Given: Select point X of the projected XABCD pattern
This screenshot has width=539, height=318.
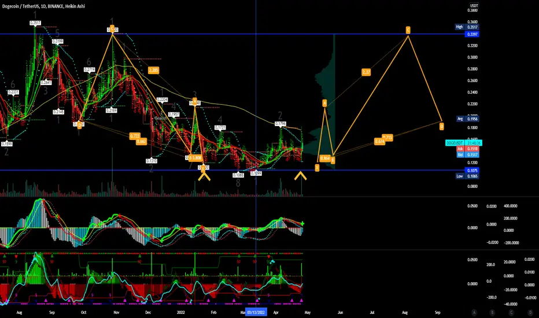Looking at the screenshot, I should coord(317,168).
